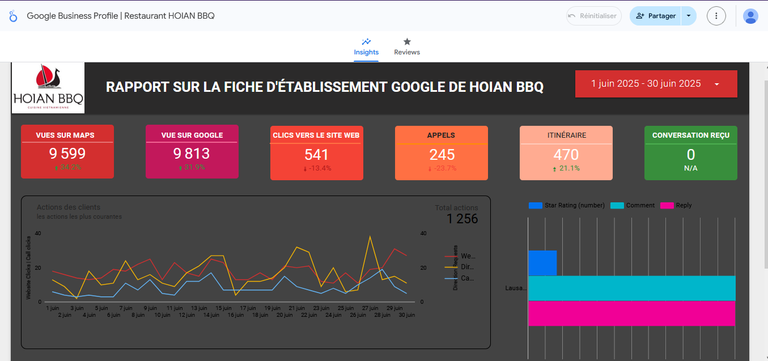
Task: Open the user account avatar
Action: [x=750, y=16]
